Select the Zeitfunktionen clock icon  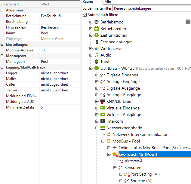(97, 35)
